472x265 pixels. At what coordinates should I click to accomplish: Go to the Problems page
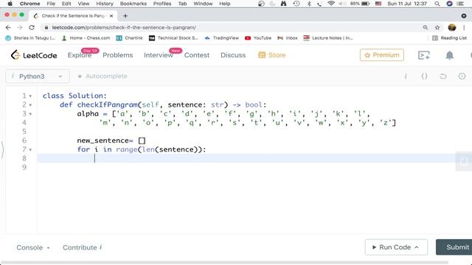pos(118,55)
